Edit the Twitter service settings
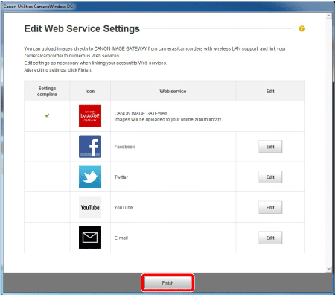The width and height of the screenshot is (335, 295). point(270,177)
